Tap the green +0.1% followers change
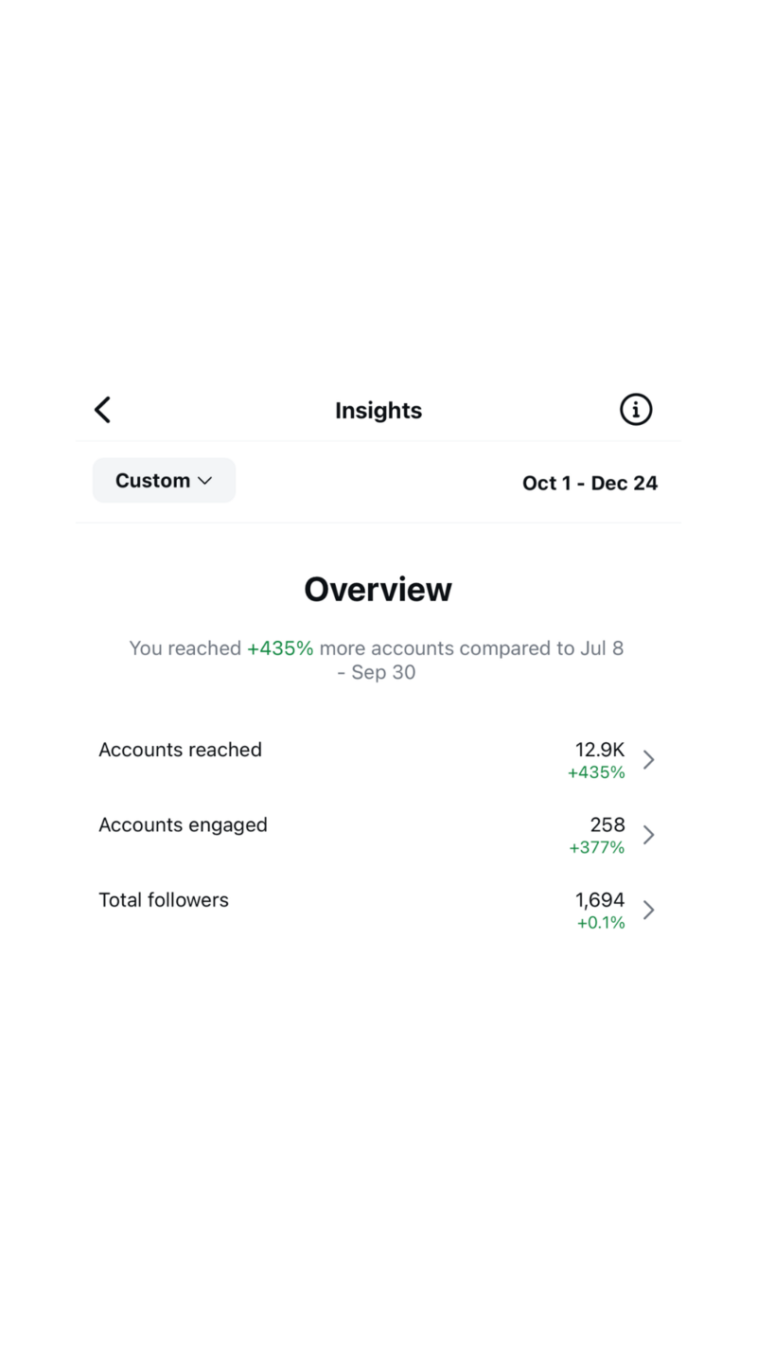The width and height of the screenshot is (757, 1346). coord(601,923)
